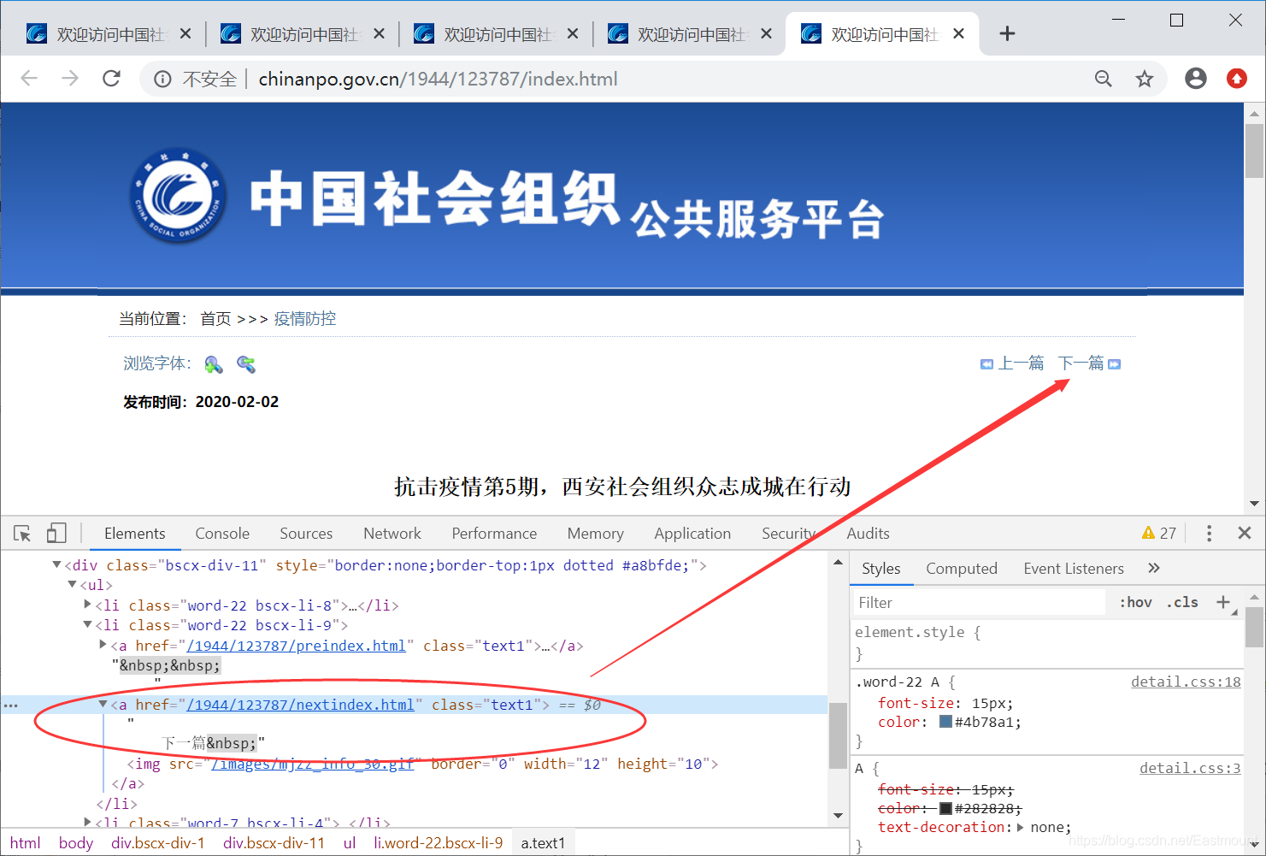Expand the preindex.html anchor node
1266x856 pixels.
pyautogui.click(x=103, y=645)
